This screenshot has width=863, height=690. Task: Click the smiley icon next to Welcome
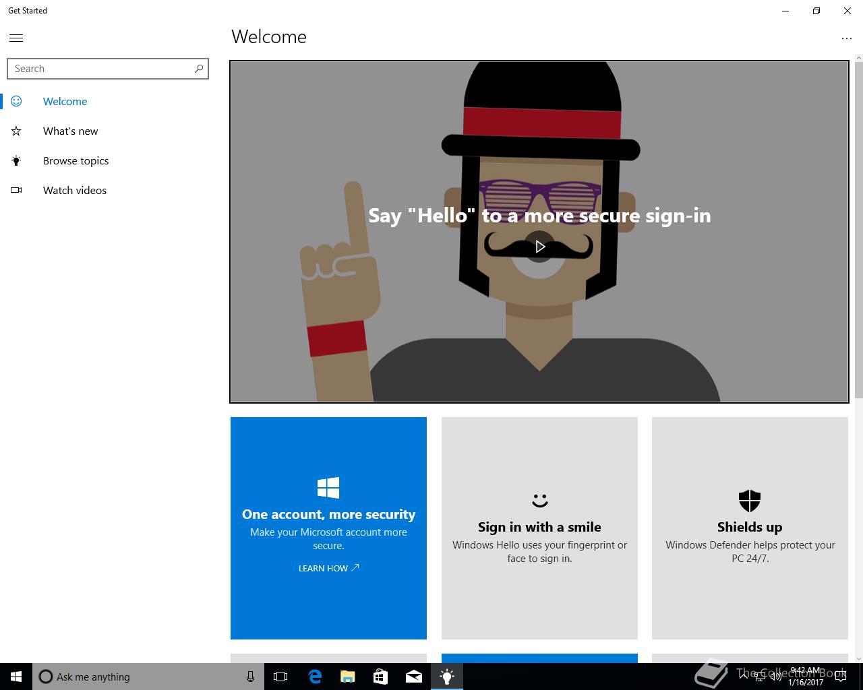point(16,101)
